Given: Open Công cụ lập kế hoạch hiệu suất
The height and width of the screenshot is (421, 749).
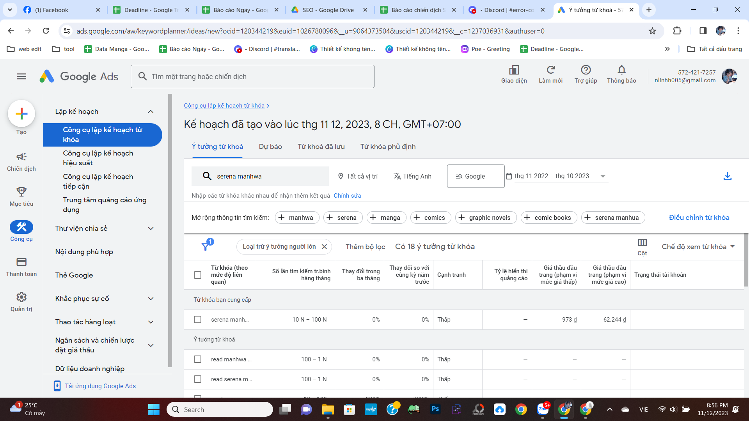Looking at the screenshot, I should click(x=98, y=158).
